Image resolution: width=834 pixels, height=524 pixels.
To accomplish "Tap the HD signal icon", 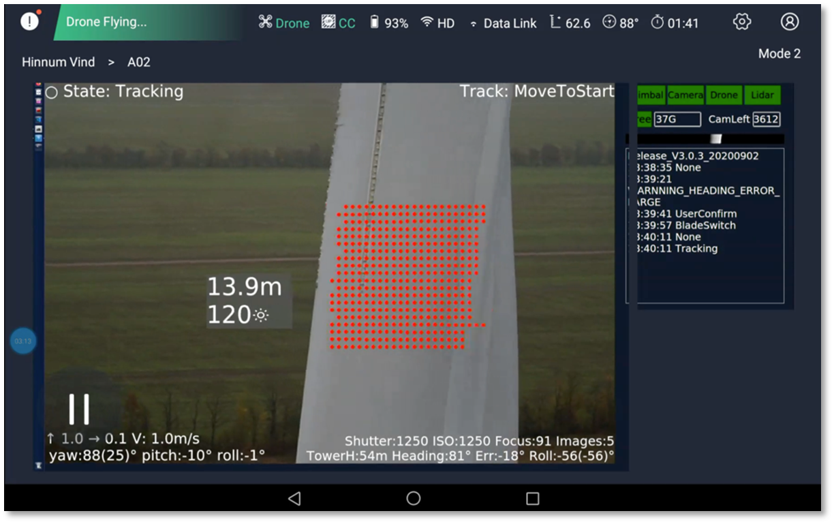I will click(437, 22).
